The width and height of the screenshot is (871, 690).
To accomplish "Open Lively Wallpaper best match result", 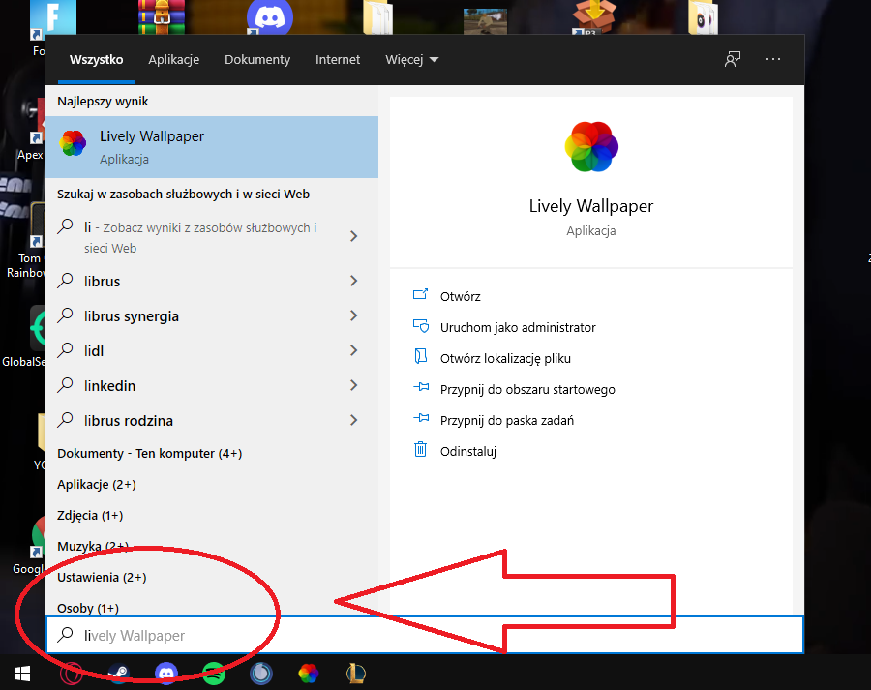I will click(x=212, y=147).
